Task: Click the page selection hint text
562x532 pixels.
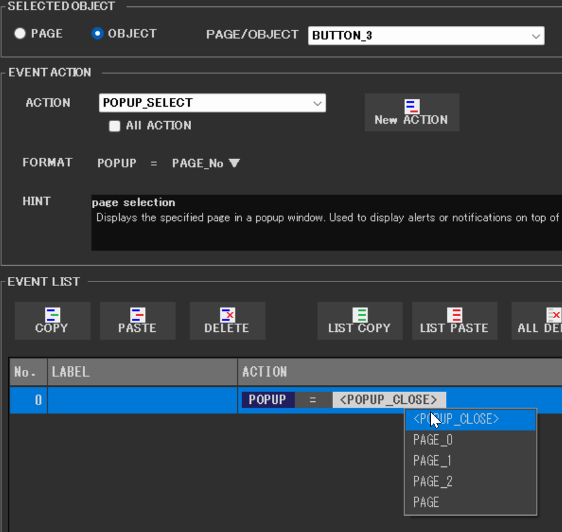Action: click(133, 203)
